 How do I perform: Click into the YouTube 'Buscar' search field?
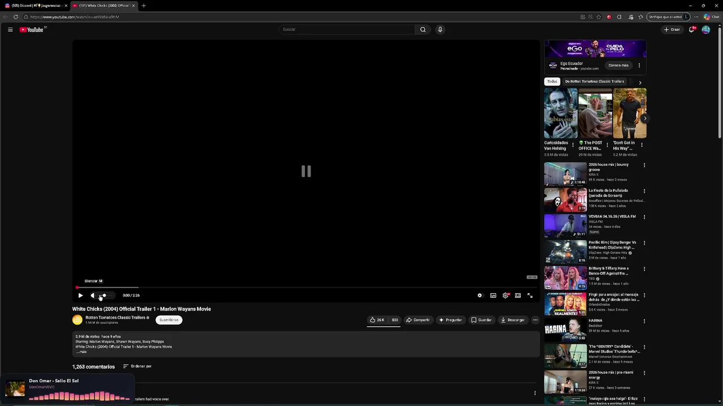point(347,29)
